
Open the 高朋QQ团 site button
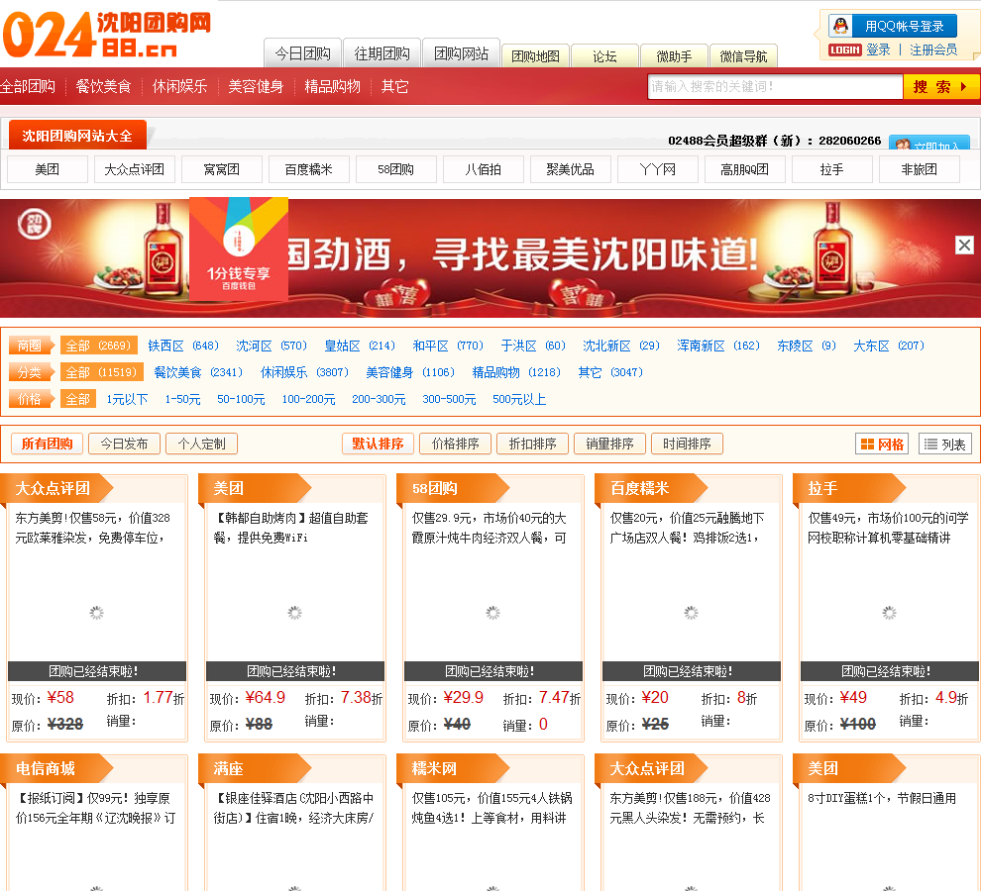[744, 169]
